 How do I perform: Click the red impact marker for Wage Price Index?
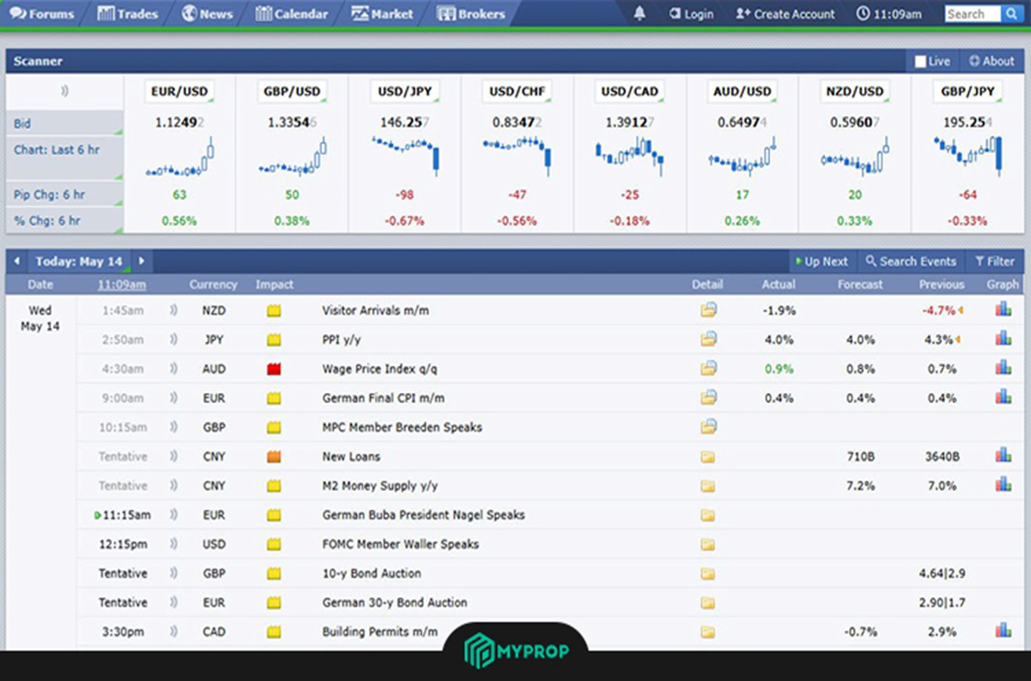tap(274, 369)
